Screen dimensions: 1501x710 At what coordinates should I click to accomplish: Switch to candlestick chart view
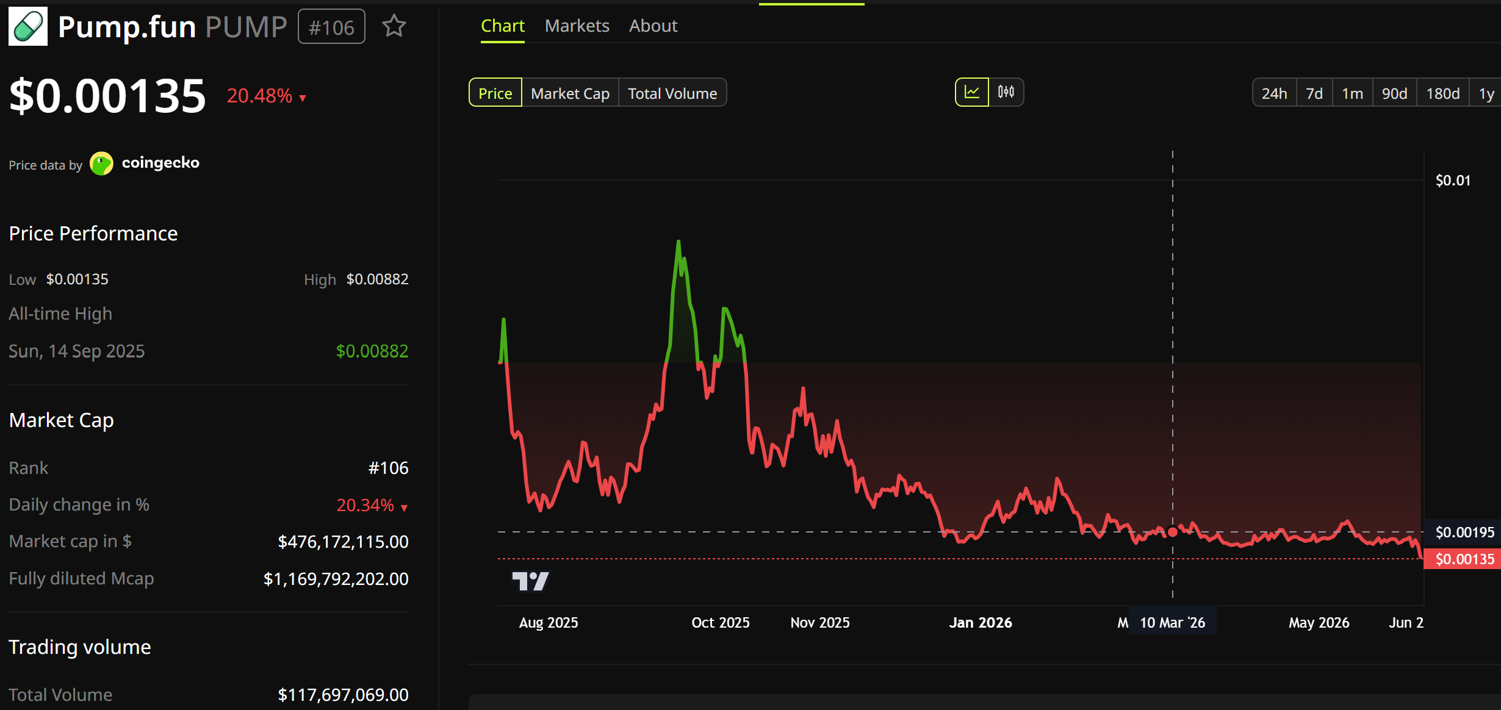pyautogui.click(x=1006, y=92)
